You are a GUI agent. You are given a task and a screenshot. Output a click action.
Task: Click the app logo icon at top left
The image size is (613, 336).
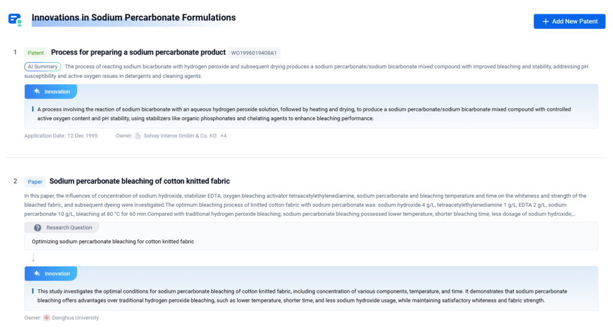pos(15,19)
